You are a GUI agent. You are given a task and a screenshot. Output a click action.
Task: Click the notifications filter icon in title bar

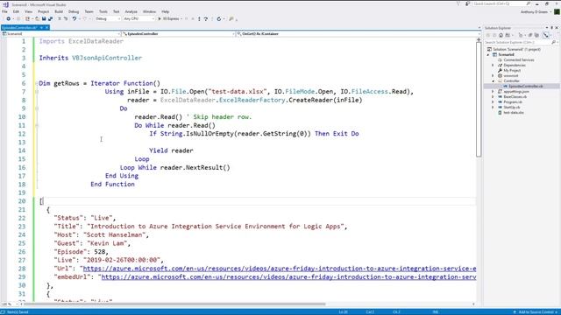458,3
